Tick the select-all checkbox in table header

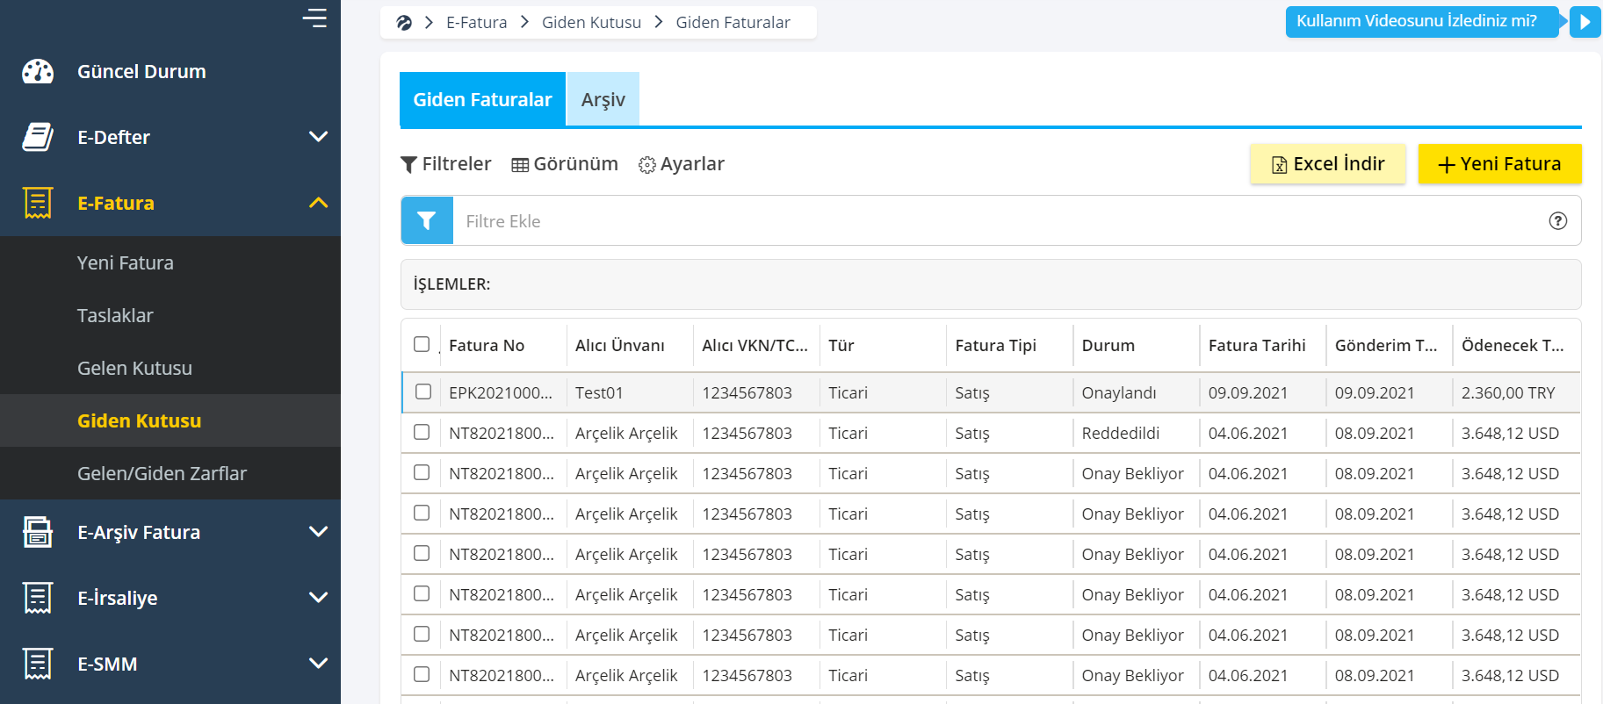pyautogui.click(x=422, y=344)
